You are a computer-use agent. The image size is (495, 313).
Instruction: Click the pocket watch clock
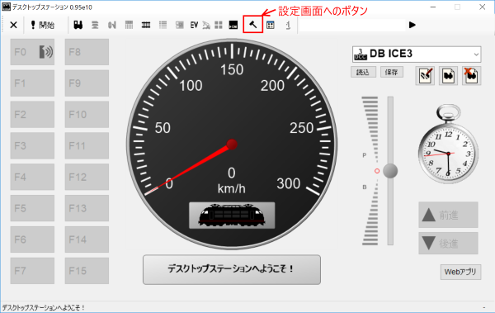pyautogui.click(x=448, y=145)
